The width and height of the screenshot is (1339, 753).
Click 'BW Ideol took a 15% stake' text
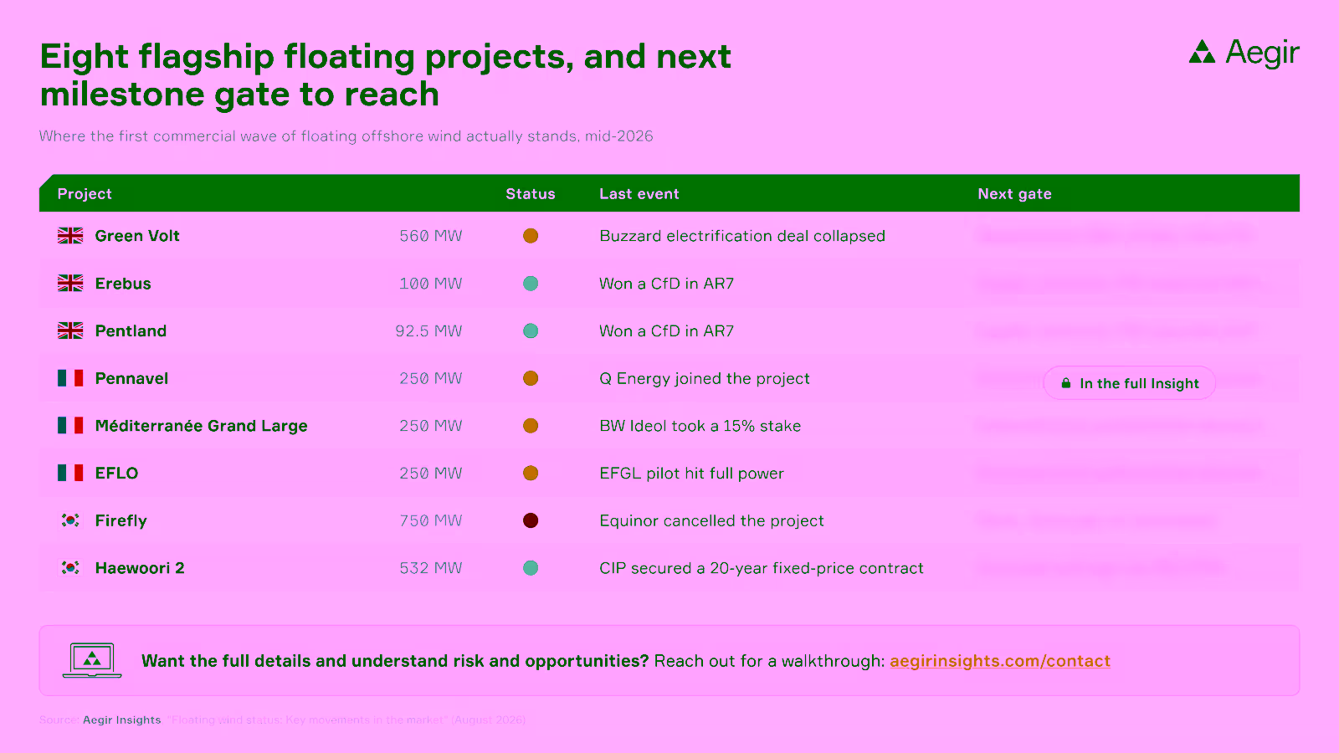pyautogui.click(x=700, y=426)
